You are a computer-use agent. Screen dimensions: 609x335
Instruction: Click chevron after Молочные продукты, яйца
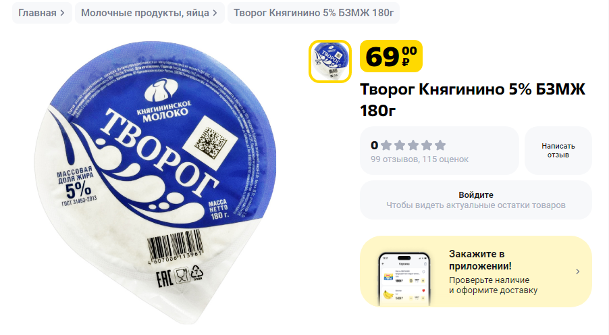coord(215,14)
